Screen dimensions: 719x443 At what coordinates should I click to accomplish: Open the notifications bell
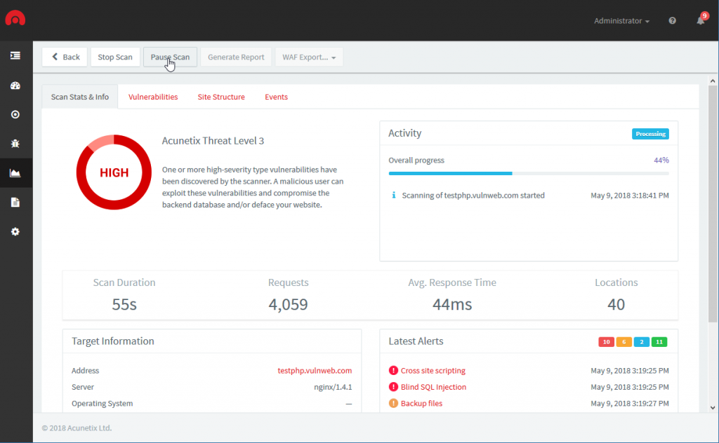click(x=701, y=20)
